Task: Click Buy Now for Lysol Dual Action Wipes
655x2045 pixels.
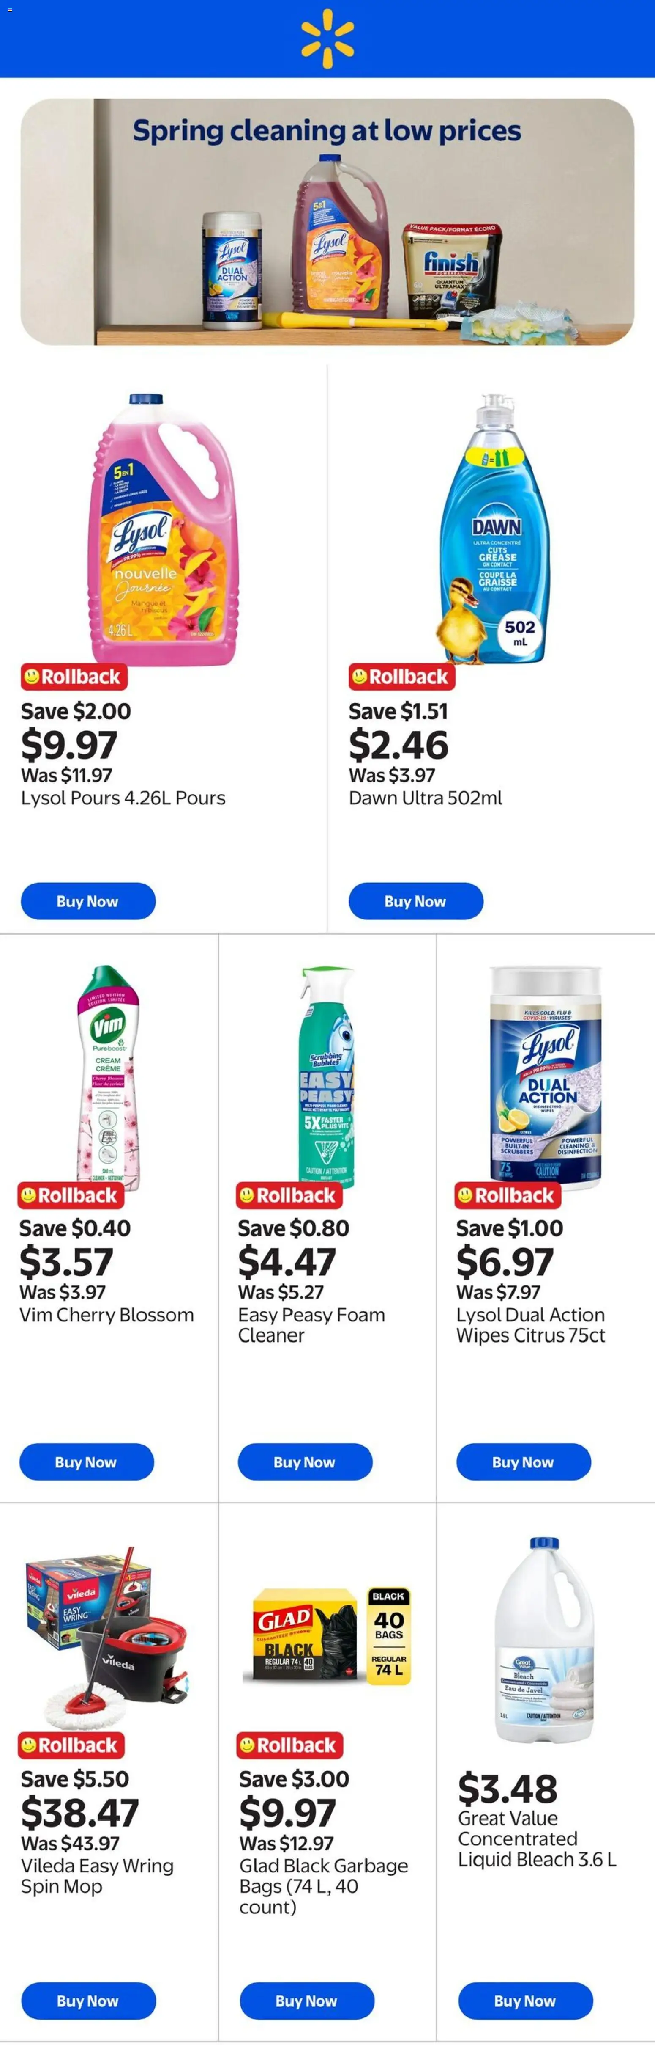Action: tap(523, 1462)
